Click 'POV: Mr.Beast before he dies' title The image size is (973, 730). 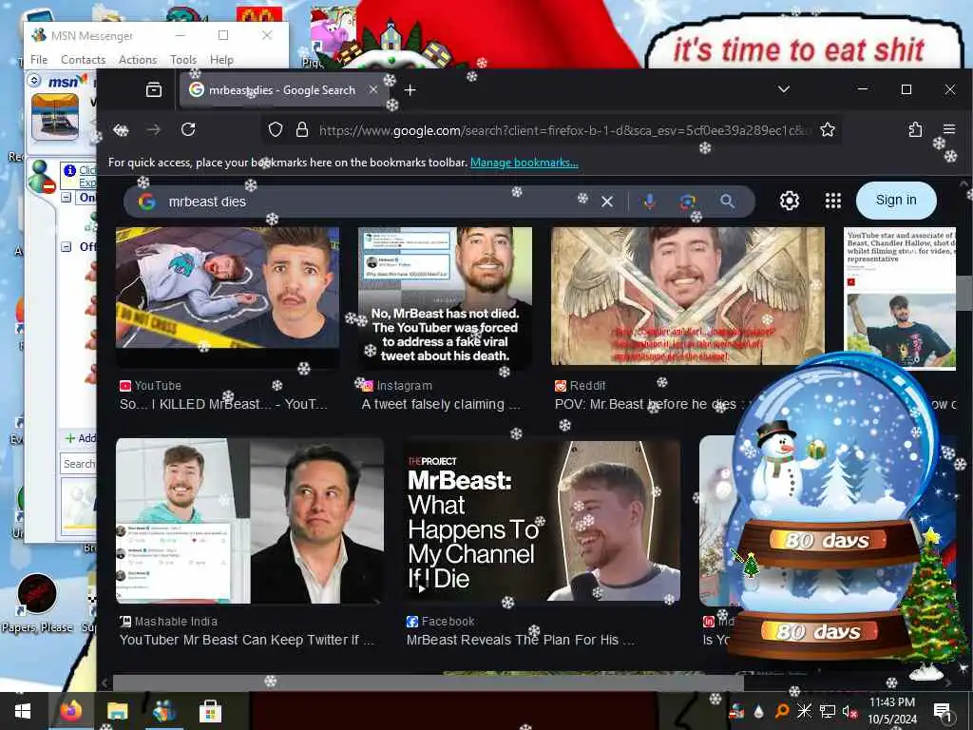(645, 405)
